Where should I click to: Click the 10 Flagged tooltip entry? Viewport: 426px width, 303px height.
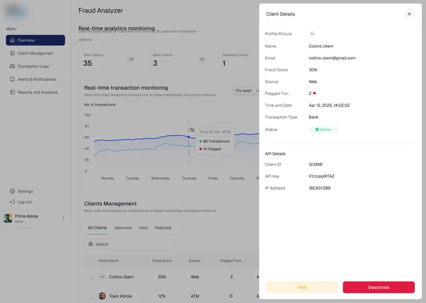point(210,149)
